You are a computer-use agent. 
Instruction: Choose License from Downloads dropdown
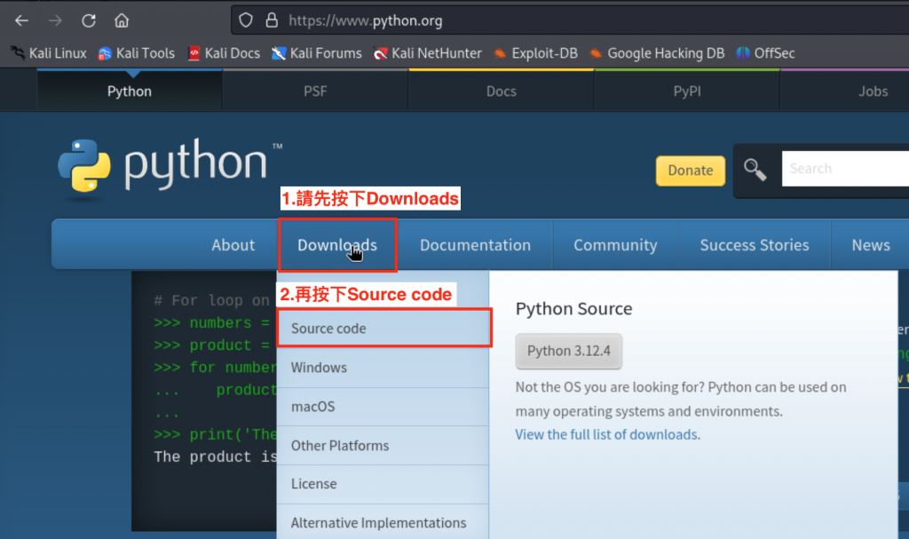pyautogui.click(x=383, y=484)
